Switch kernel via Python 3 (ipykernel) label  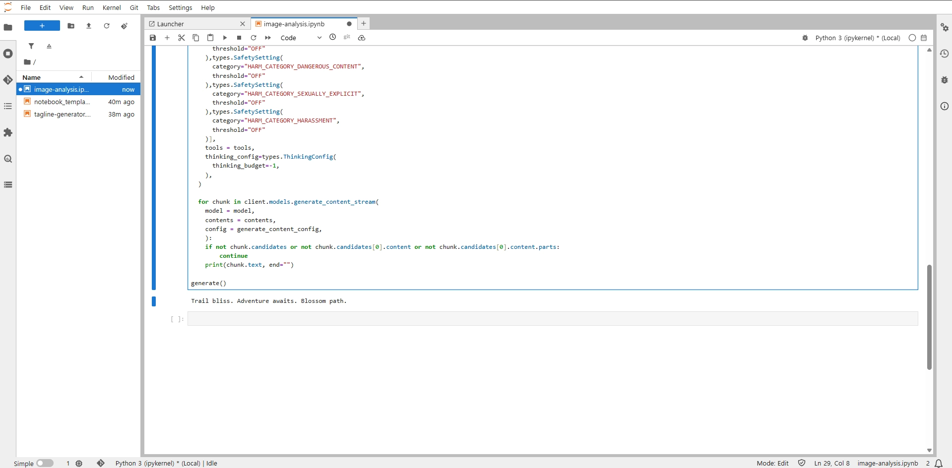[x=858, y=38]
